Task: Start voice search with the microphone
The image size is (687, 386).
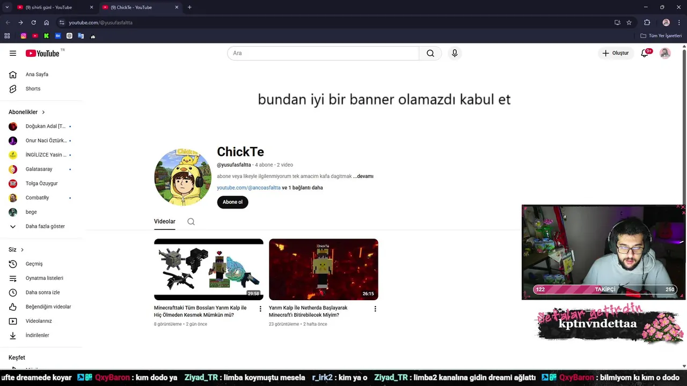Action: (x=455, y=53)
